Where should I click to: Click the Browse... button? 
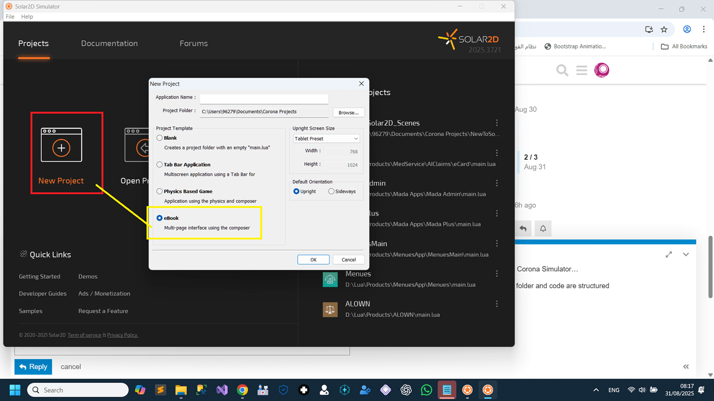[x=348, y=113]
